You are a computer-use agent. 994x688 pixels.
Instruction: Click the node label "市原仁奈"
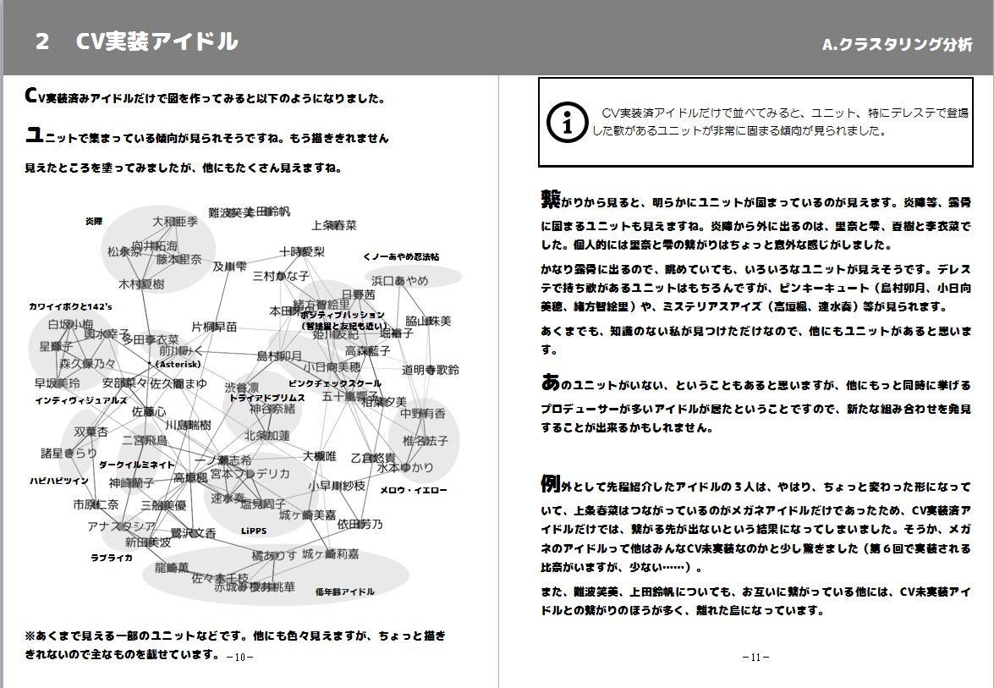pos(96,504)
